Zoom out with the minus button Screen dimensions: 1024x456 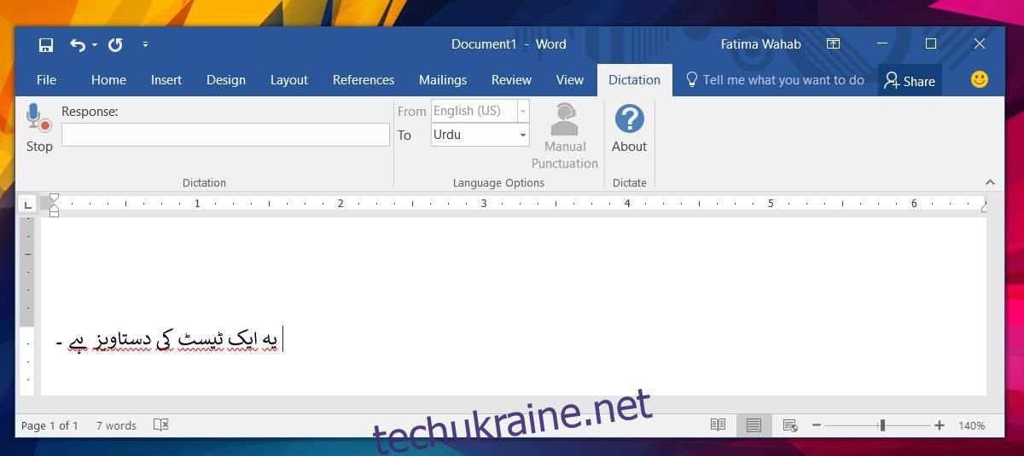tap(817, 424)
